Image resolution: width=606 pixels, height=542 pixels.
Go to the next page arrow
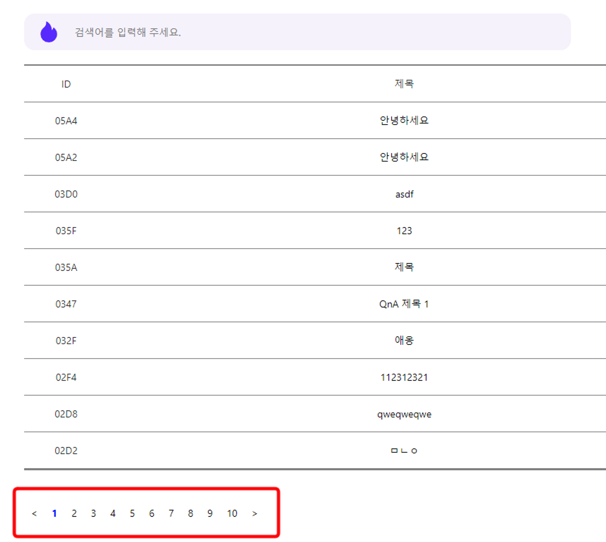click(x=255, y=513)
